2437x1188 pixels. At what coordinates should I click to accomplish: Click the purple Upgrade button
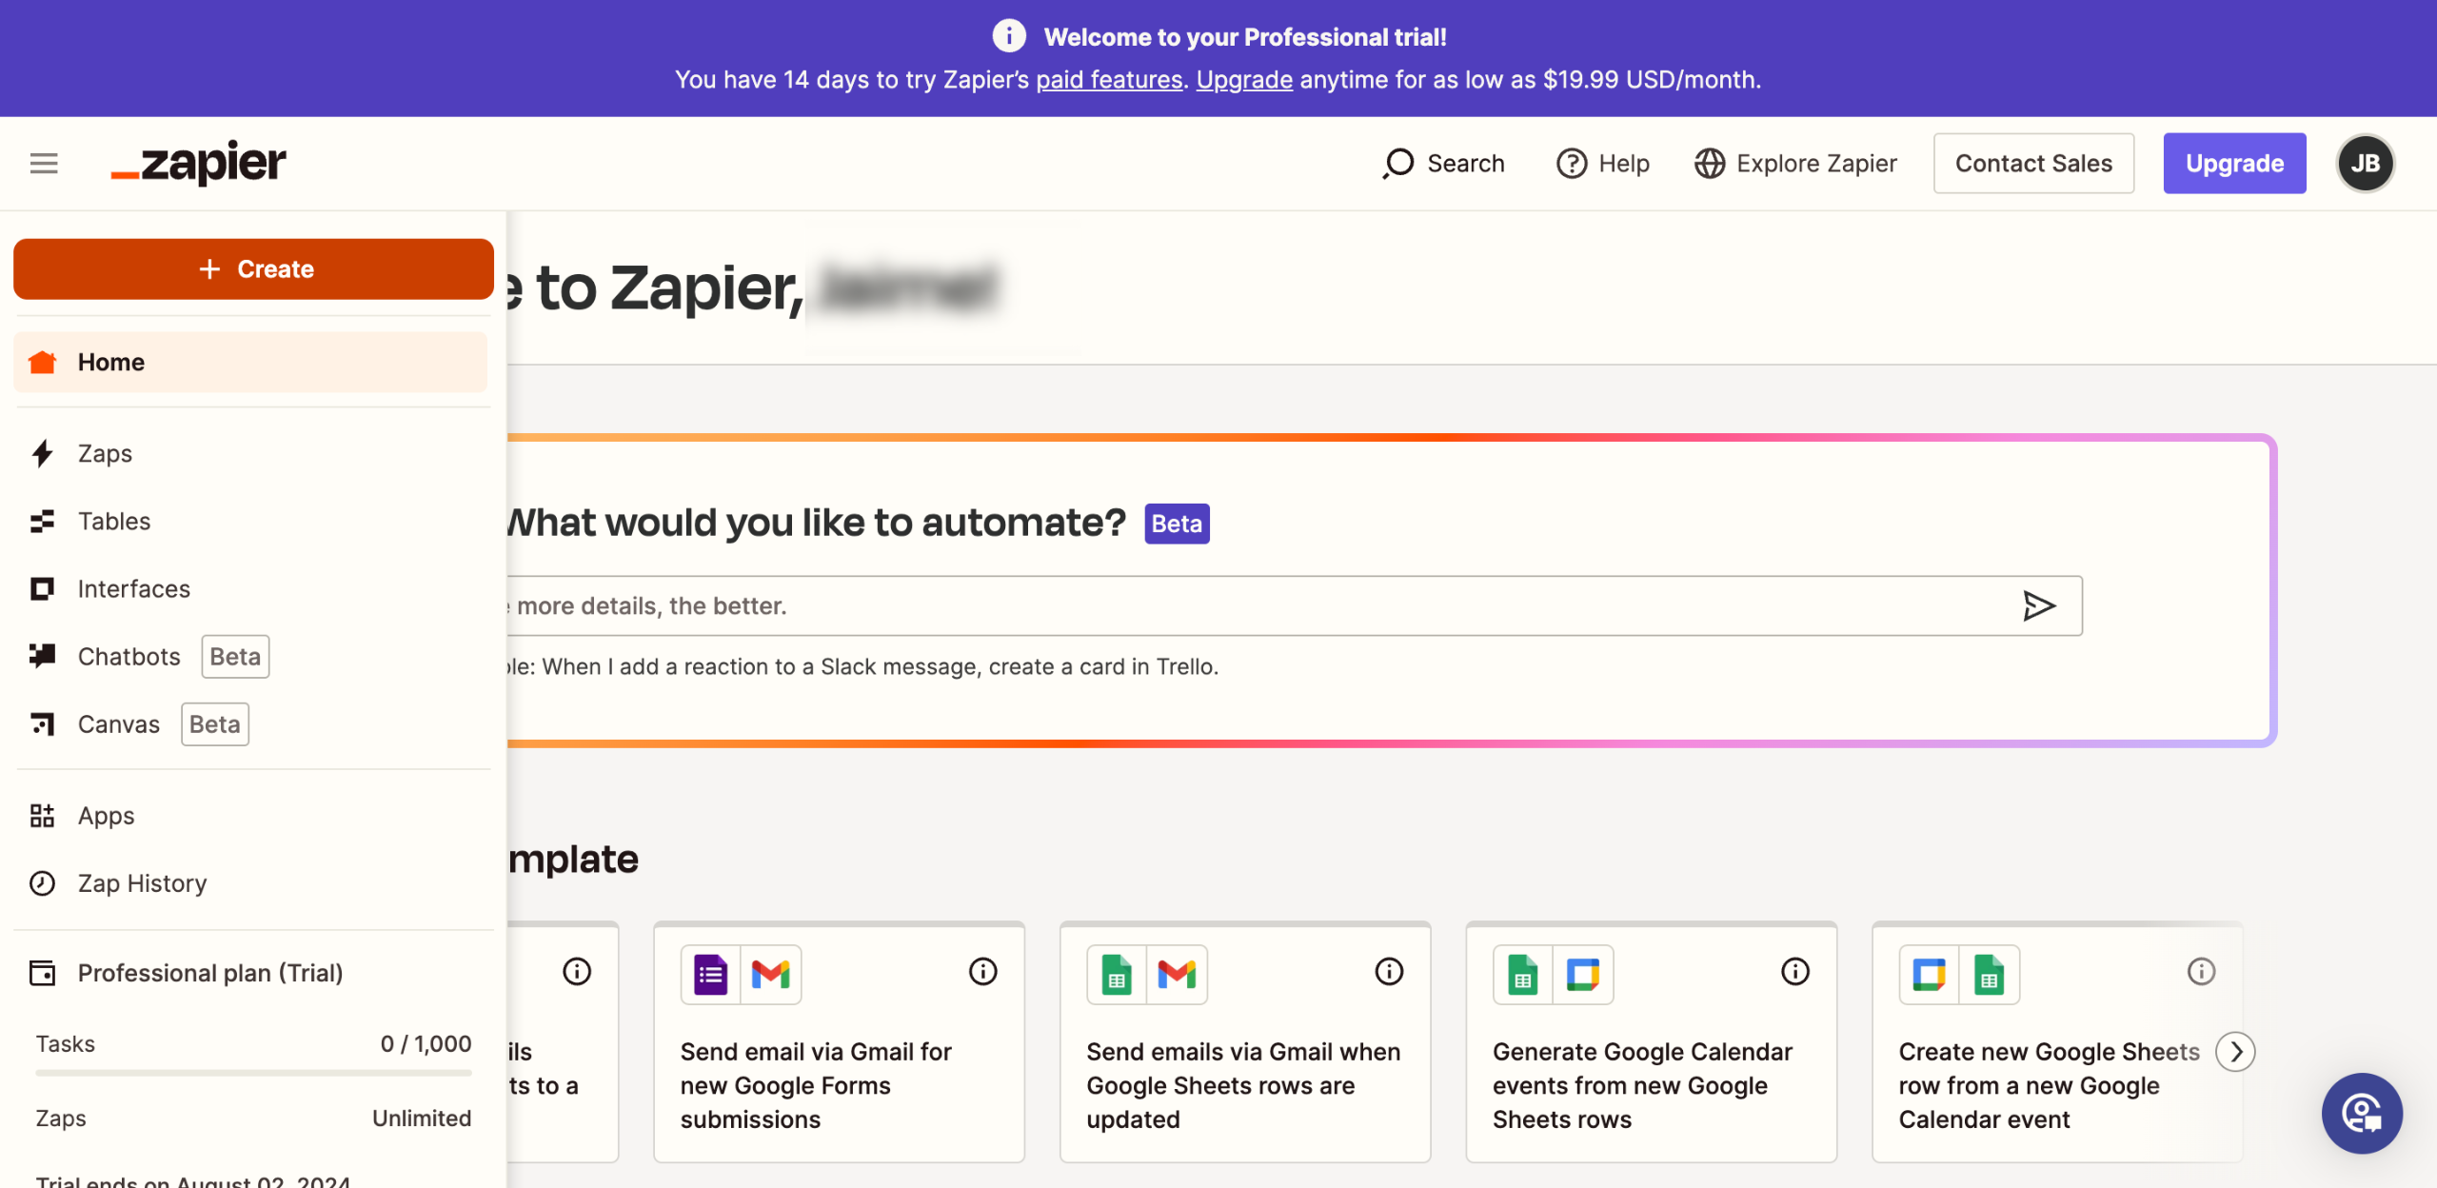click(2233, 164)
